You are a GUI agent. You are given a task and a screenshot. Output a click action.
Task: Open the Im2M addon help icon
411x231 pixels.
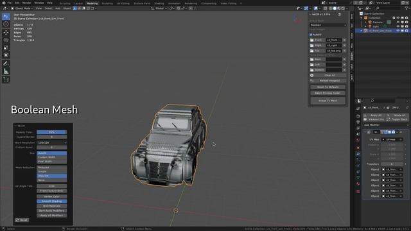340,14
